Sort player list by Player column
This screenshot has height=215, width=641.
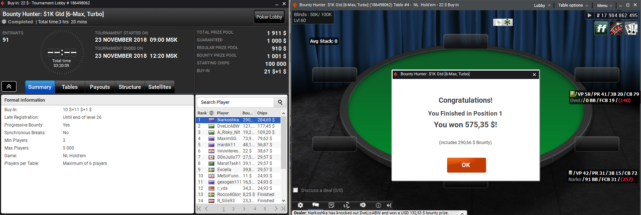pos(228,113)
